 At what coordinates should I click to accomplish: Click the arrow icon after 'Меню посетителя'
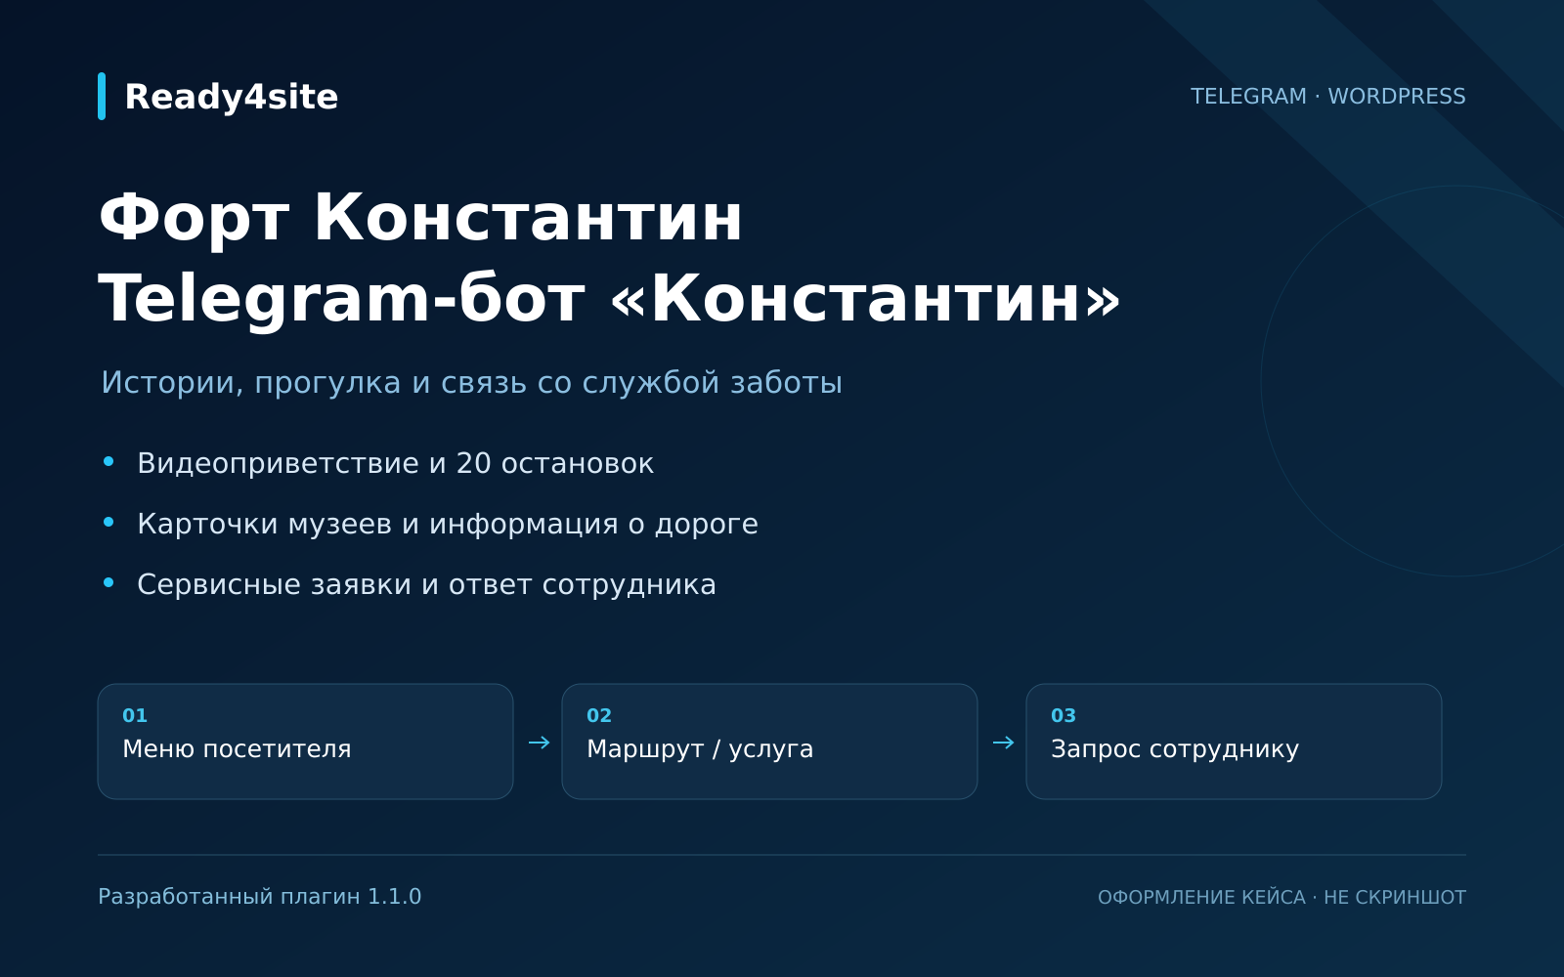click(539, 743)
